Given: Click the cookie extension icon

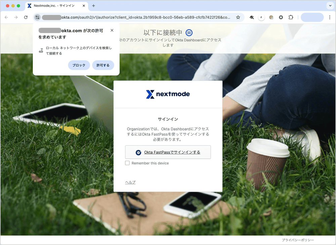Looking at the screenshot, I should click(271, 17).
